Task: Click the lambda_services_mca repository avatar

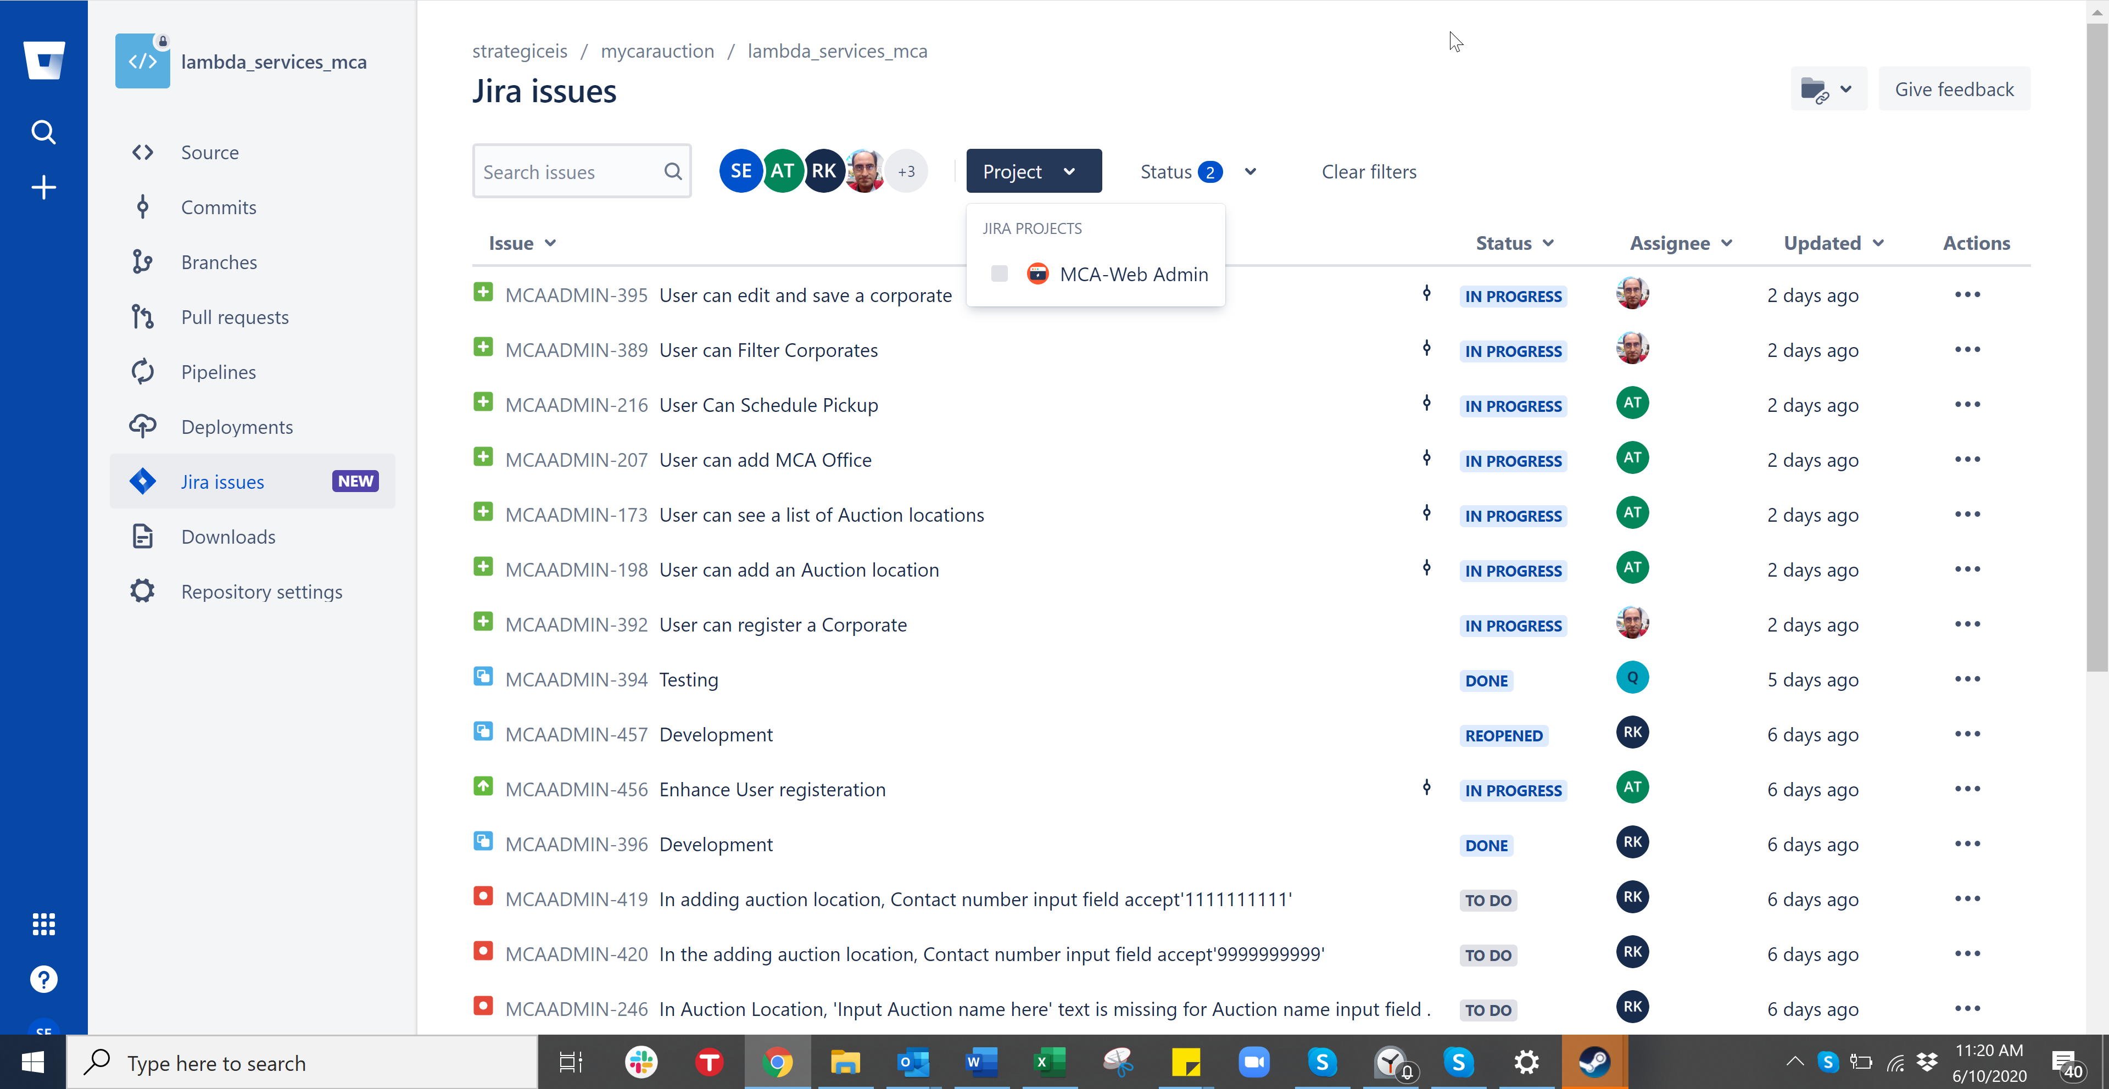Action: coord(142,60)
